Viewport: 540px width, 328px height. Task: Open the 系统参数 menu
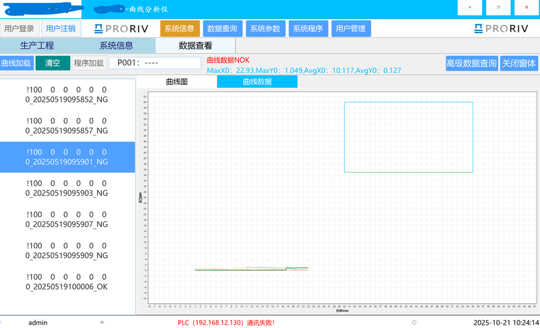(265, 28)
